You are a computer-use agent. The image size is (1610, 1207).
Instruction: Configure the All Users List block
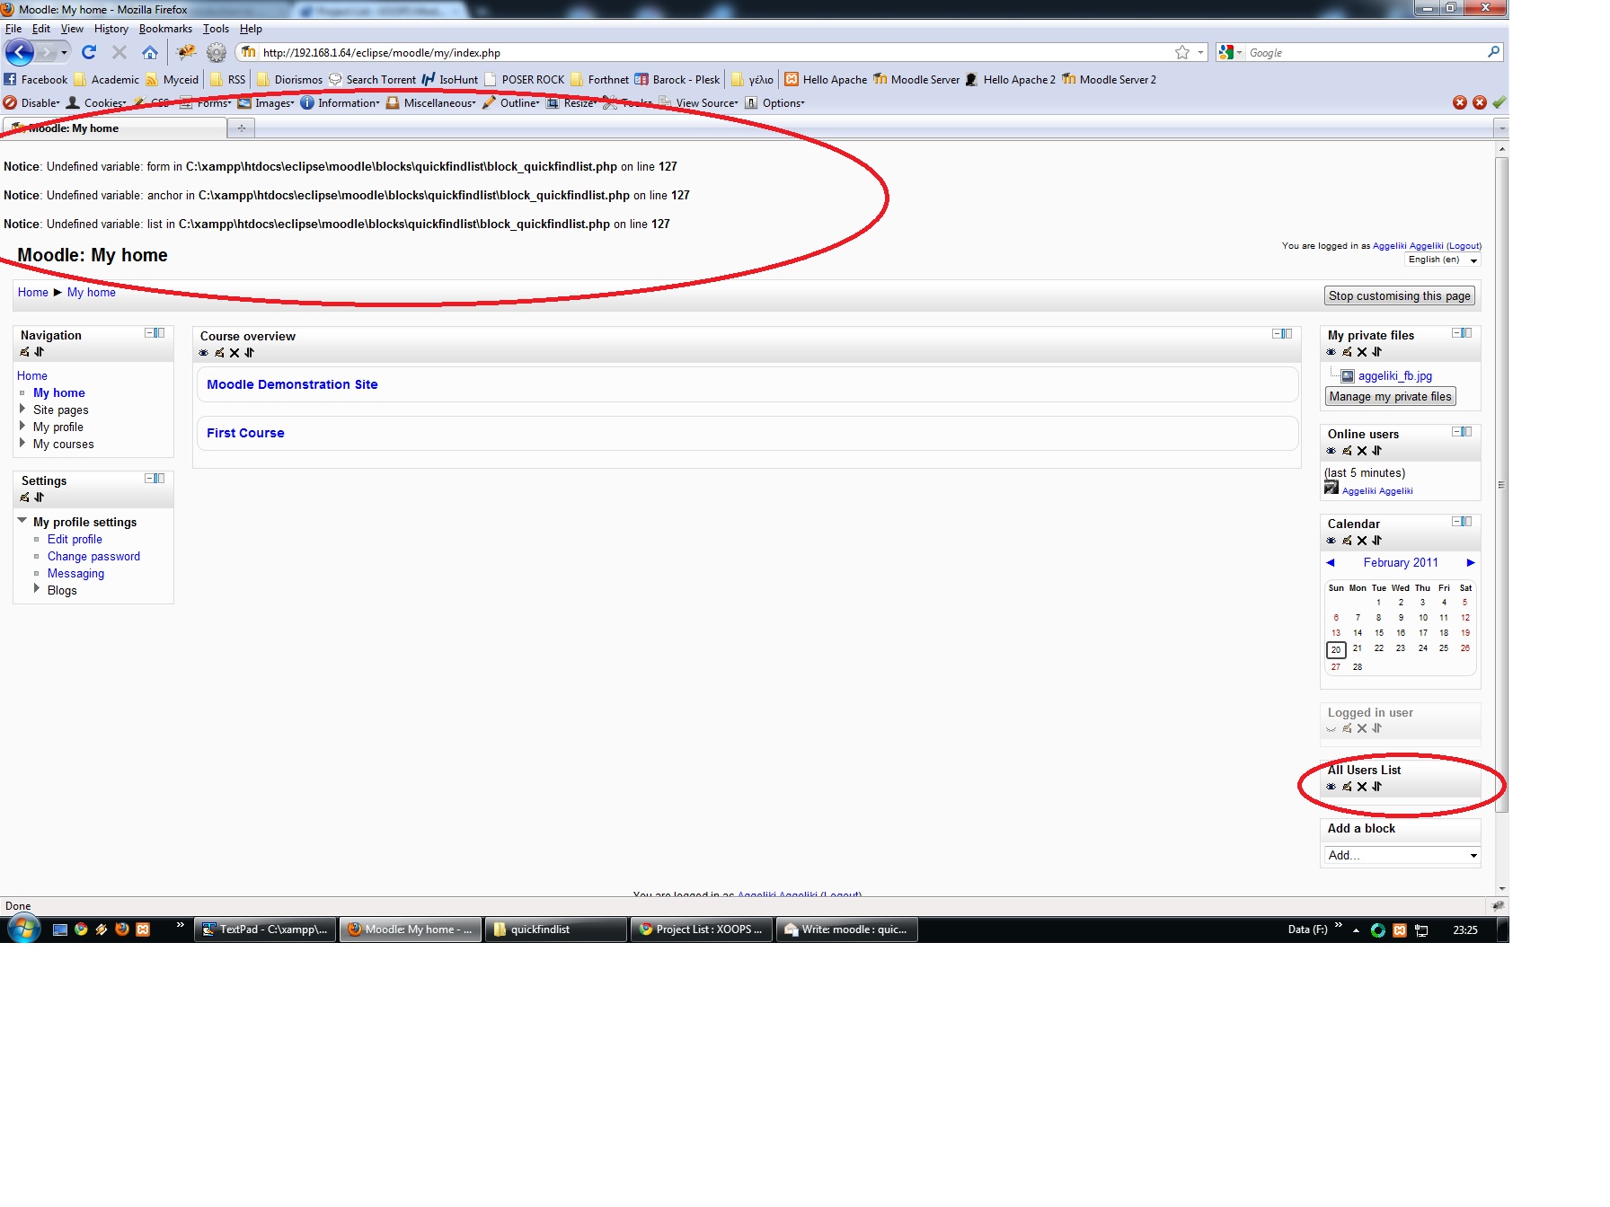point(1347,787)
